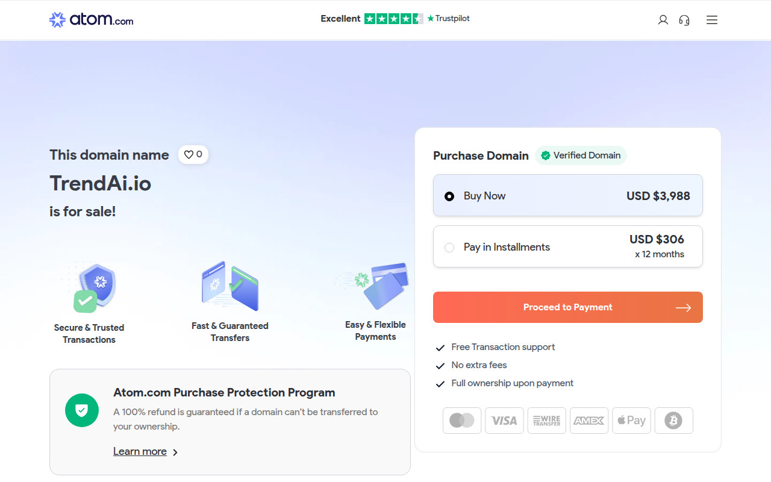The height and width of the screenshot is (482, 771).
Task: Click Proceed to Payment button
Action: pos(567,307)
